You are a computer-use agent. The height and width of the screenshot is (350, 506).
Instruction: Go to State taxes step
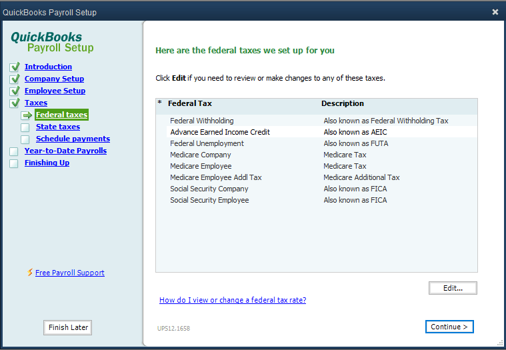[x=58, y=127]
